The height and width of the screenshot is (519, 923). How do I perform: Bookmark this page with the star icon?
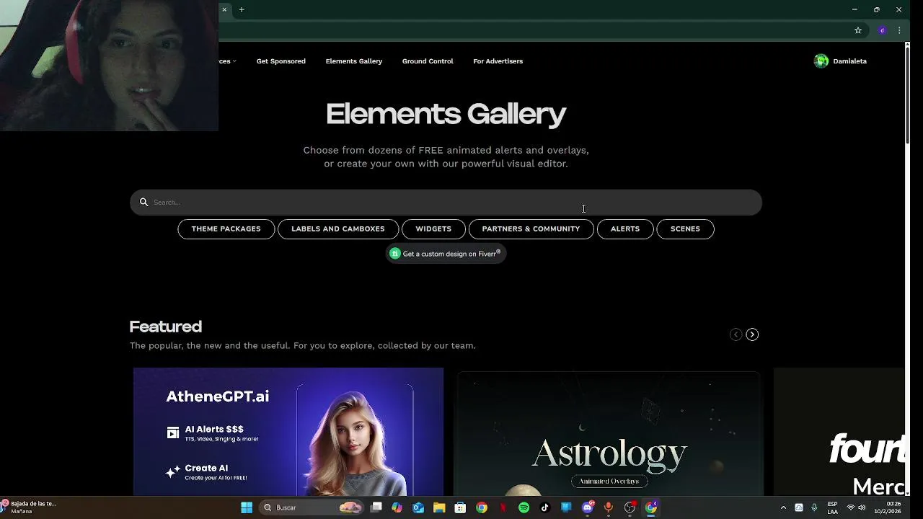(x=858, y=30)
